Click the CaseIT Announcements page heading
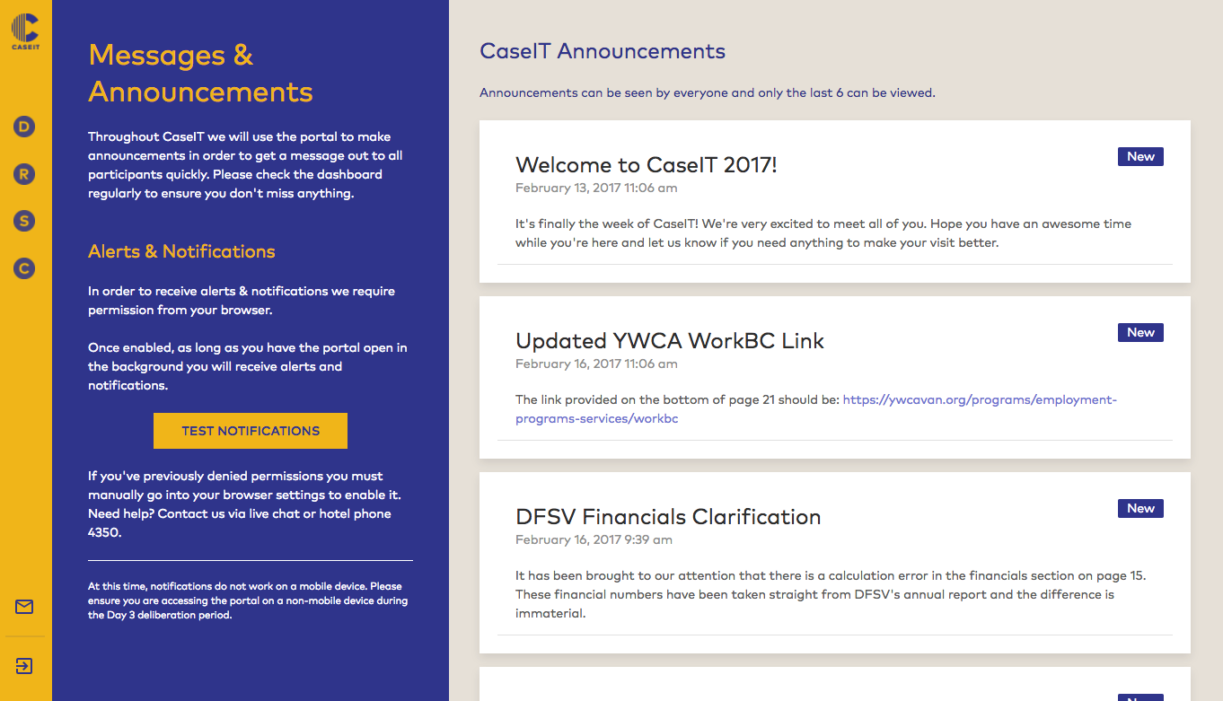The image size is (1223, 701). coord(603,51)
